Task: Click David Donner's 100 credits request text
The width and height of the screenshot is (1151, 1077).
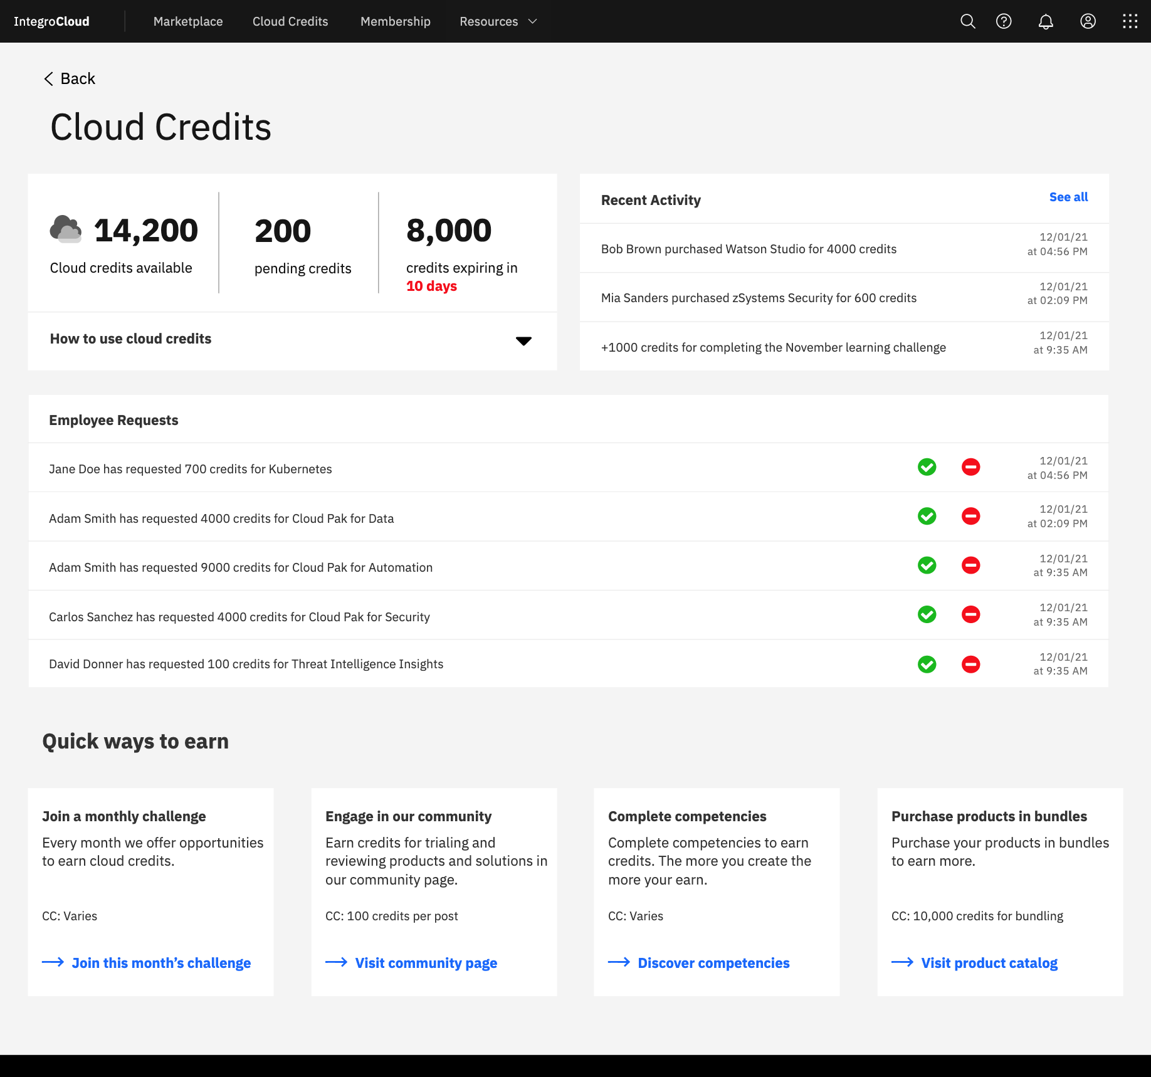Action: (x=246, y=664)
